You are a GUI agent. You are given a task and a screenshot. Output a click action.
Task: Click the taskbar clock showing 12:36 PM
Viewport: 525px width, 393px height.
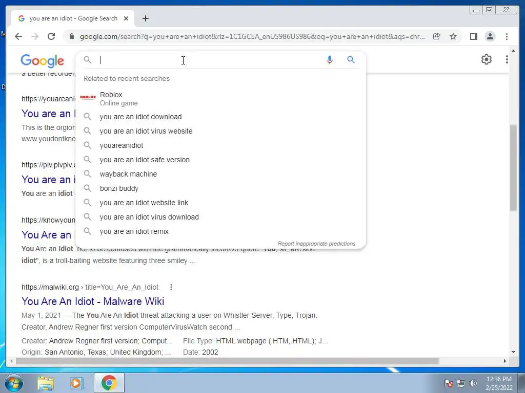499,383
